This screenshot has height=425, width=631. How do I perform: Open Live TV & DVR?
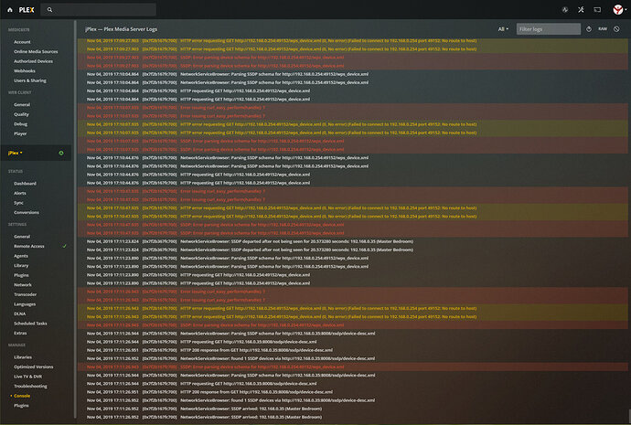(x=27, y=377)
